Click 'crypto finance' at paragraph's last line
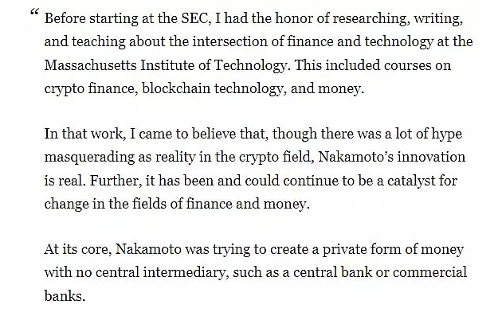This screenshot has height=316, width=498. [91, 89]
